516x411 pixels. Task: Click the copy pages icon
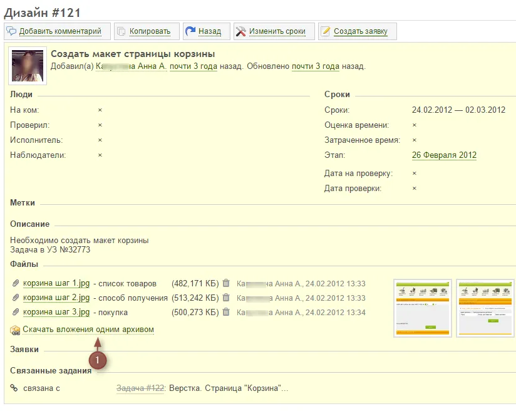(121, 31)
